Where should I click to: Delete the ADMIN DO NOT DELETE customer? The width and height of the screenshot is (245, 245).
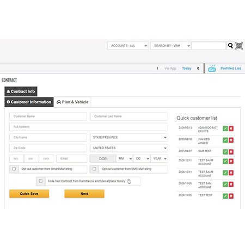[231, 128]
